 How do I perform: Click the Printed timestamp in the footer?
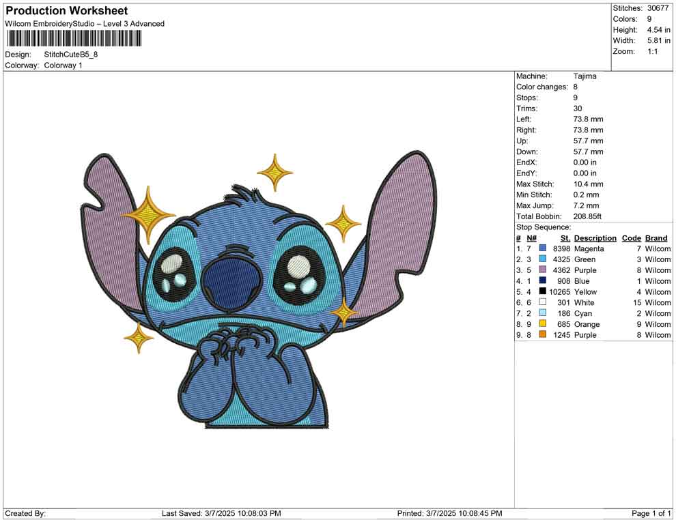[450, 513]
